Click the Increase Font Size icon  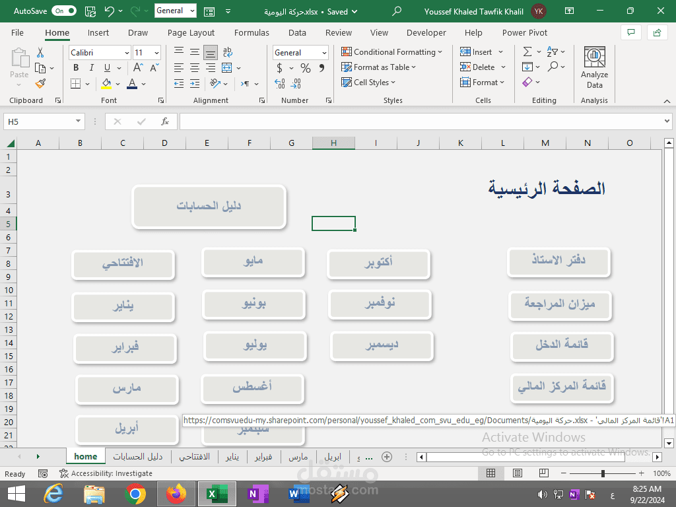point(138,68)
